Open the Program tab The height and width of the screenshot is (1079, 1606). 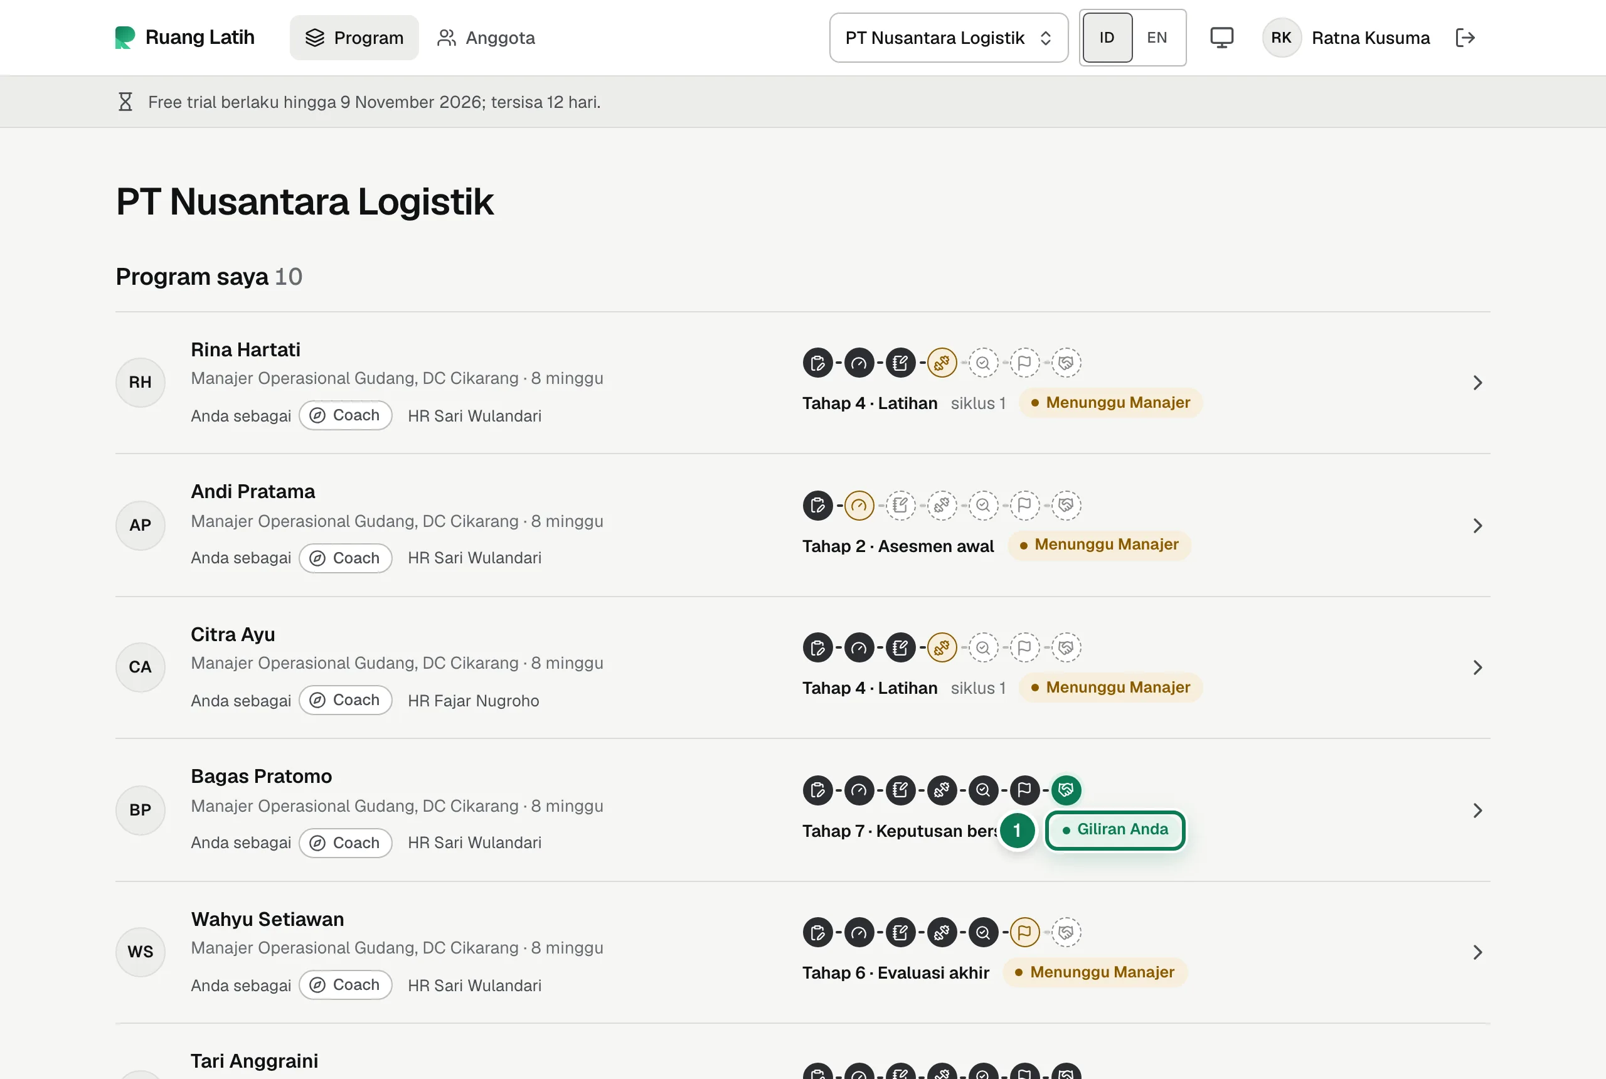click(x=354, y=38)
